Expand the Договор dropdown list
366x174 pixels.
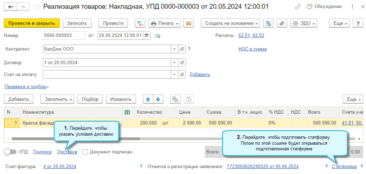175,63
